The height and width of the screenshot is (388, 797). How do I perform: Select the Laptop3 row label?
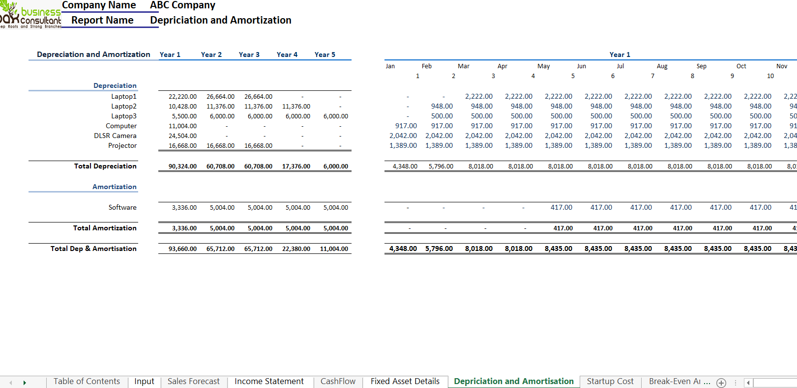pyautogui.click(x=124, y=116)
